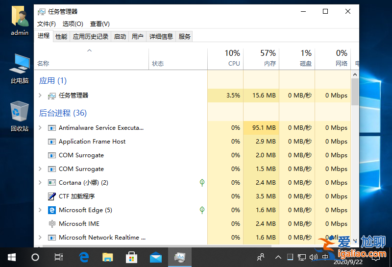
Task: Click the 后台进程 (36) group heading
Action: [63, 113]
